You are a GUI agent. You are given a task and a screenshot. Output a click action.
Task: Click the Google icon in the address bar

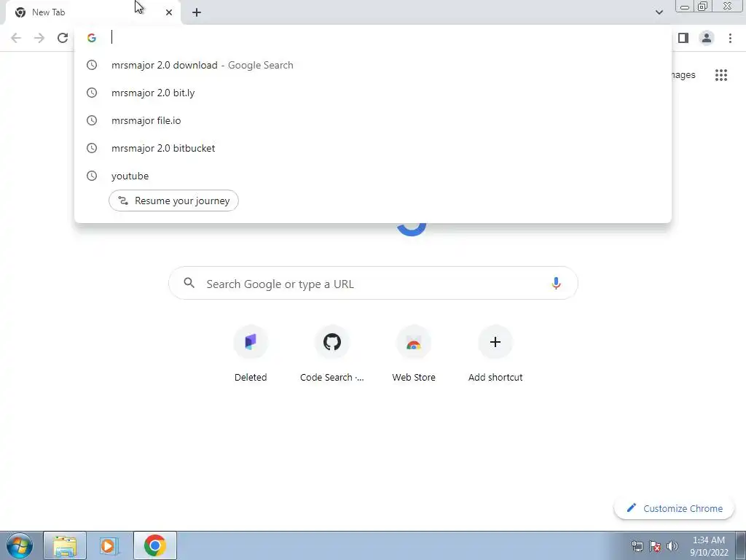coord(91,38)
